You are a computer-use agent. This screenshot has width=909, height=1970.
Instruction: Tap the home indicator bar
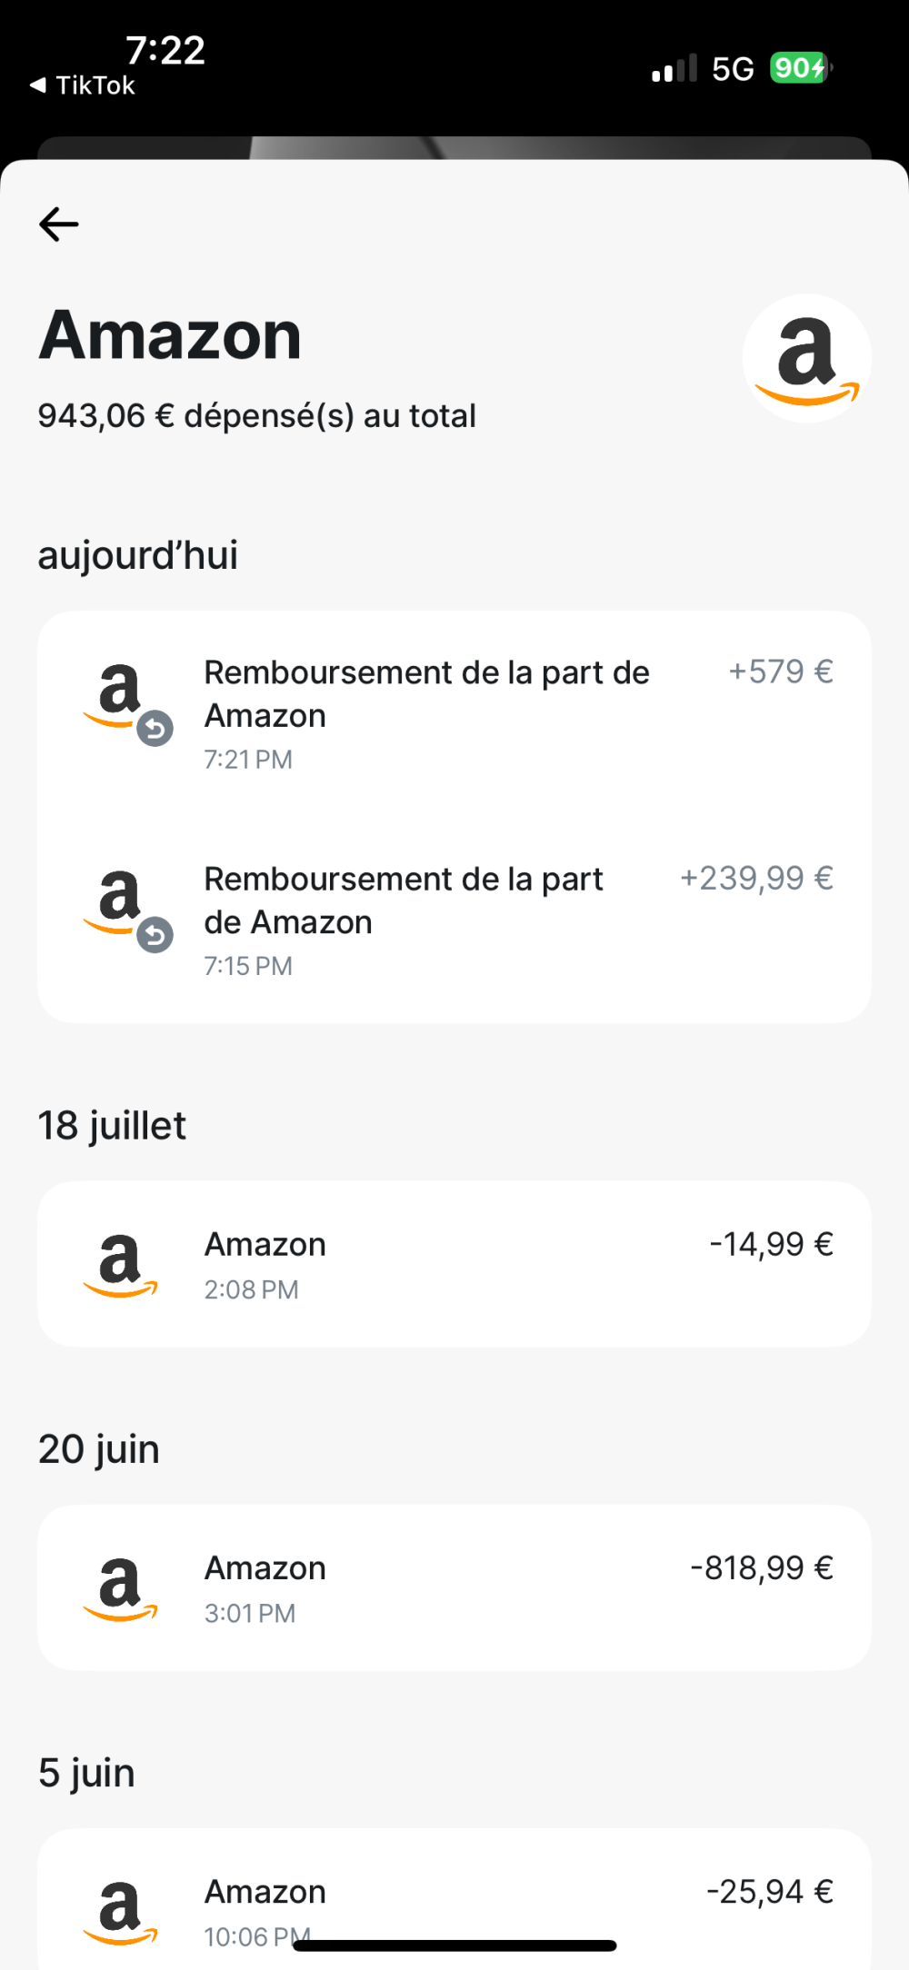[x=454, y=1945]
